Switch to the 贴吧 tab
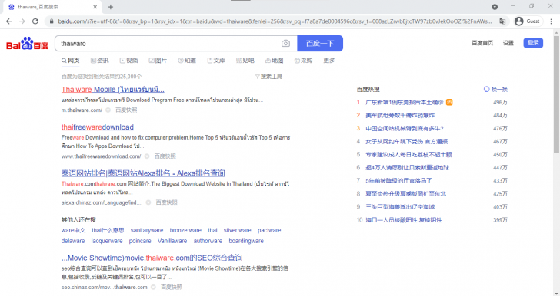The width and height of the screenshot is (560, 296). (245, 61)
